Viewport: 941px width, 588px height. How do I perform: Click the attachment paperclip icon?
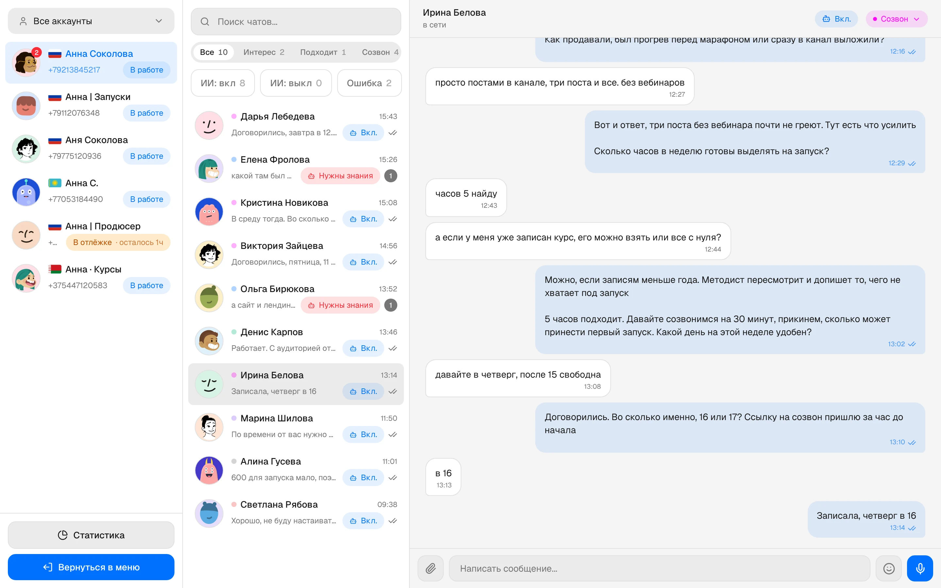(430, 568)
